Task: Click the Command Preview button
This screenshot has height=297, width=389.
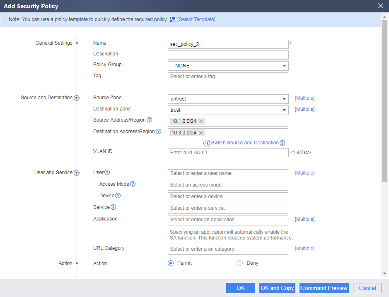Action: click(324, 288)
